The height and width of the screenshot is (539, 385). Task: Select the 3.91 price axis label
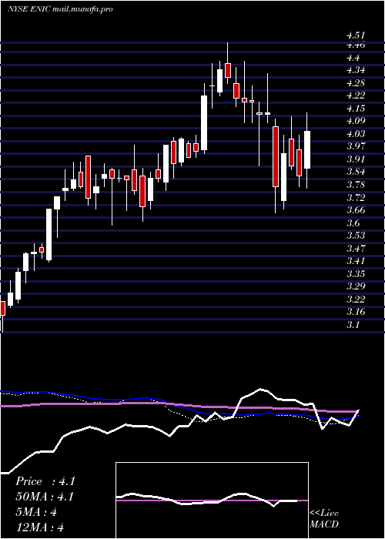[x=356, y=159]
